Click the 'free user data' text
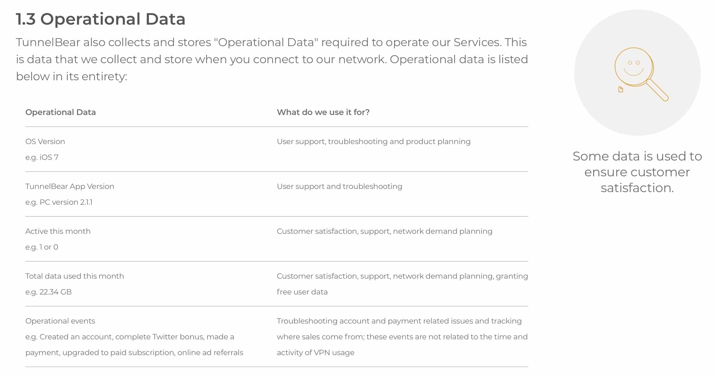The height and width of the screenshot is (376, 715). pyautogui.click(x=302, y=292)
